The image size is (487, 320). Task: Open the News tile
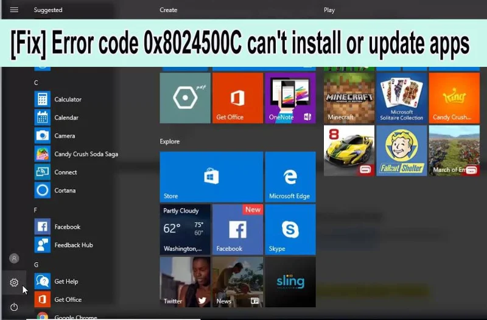(237, 282)
